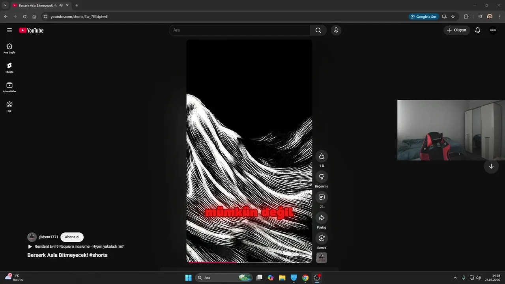Open the Chrome profile avatar
The image size is (505, 284).
pyautogui.click(x=490, y=17)
